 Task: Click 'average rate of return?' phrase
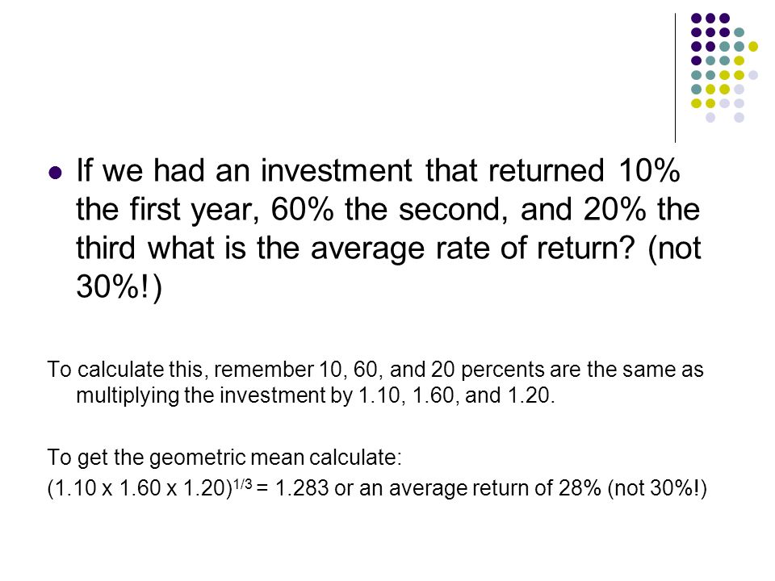[472, 249]
